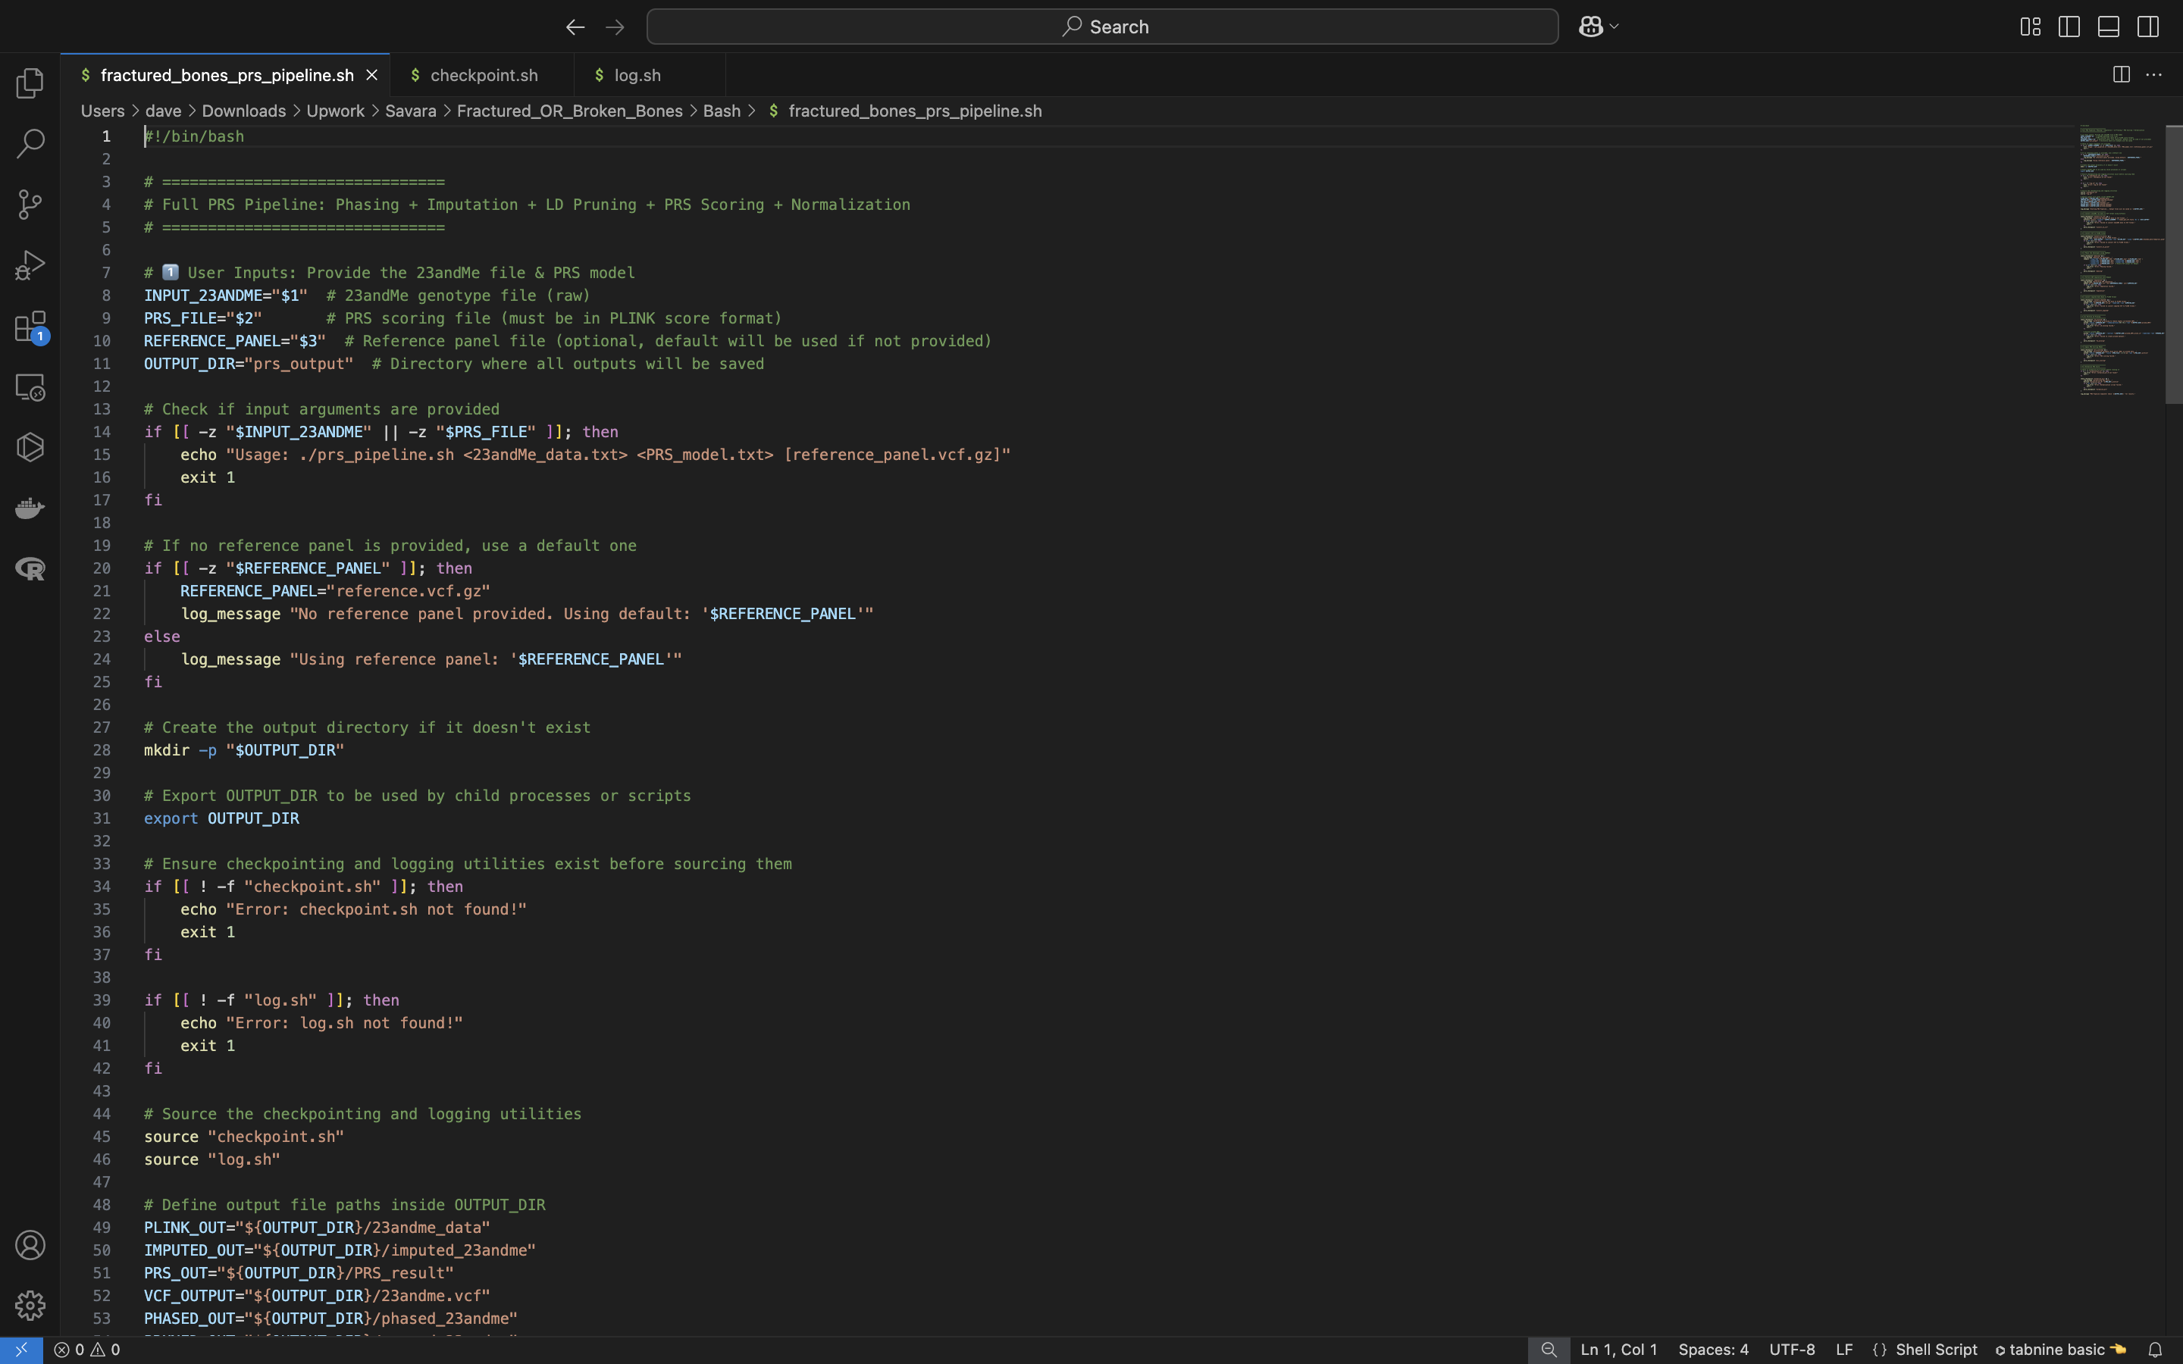Screen dimensions: 2183x1364
Task: Open the editor More Actions menu
Action: click(2153, 75)
